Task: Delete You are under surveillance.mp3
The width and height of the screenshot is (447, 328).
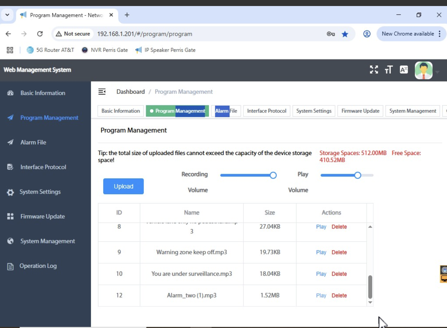Action: (x=339, y=274)
